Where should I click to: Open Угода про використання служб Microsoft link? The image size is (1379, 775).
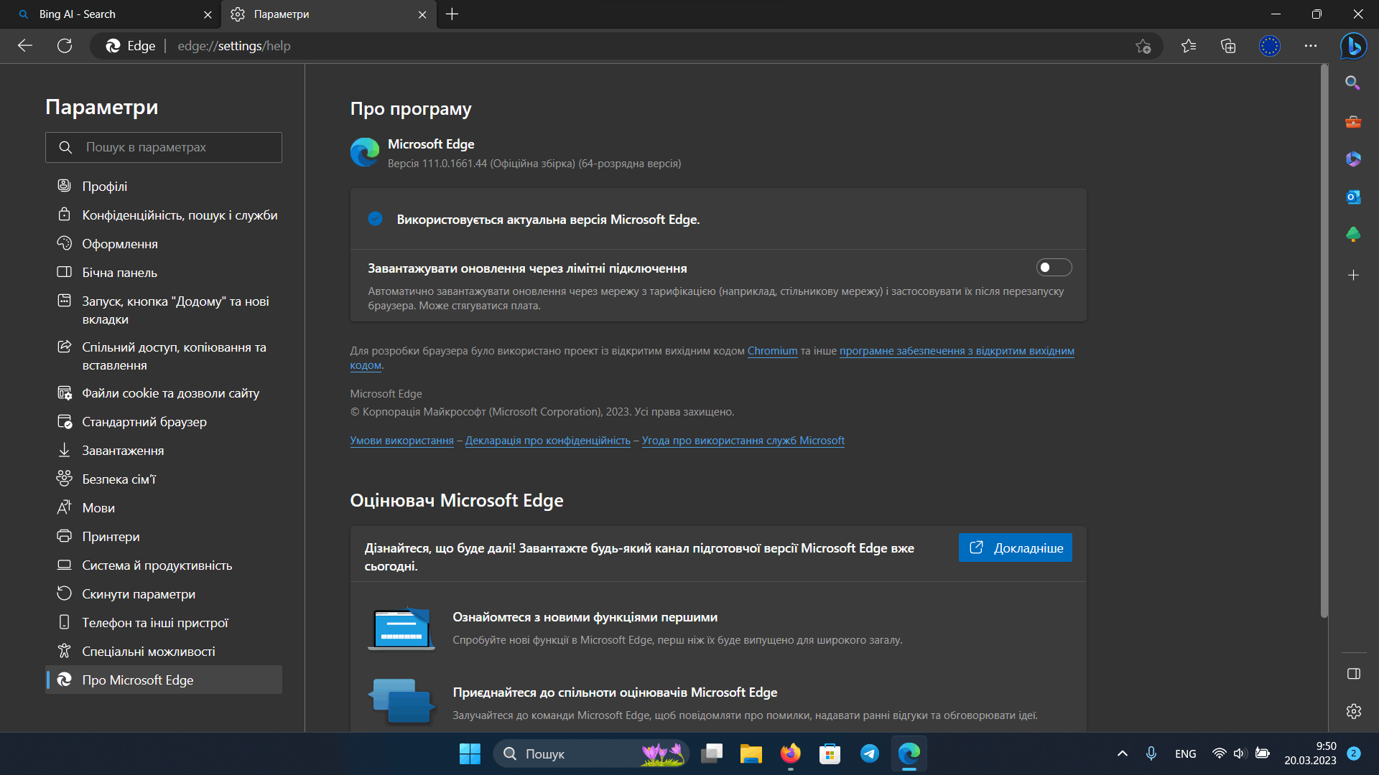743,441
